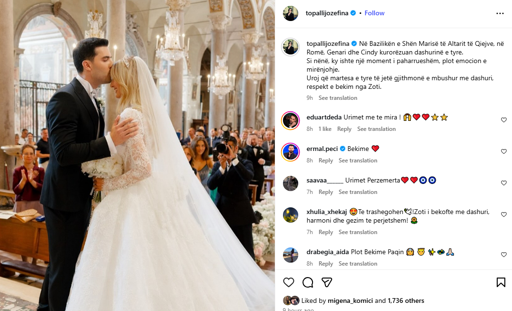Open ermal.peci's story avatar
The image size is (512, 311).
(290, 152)
